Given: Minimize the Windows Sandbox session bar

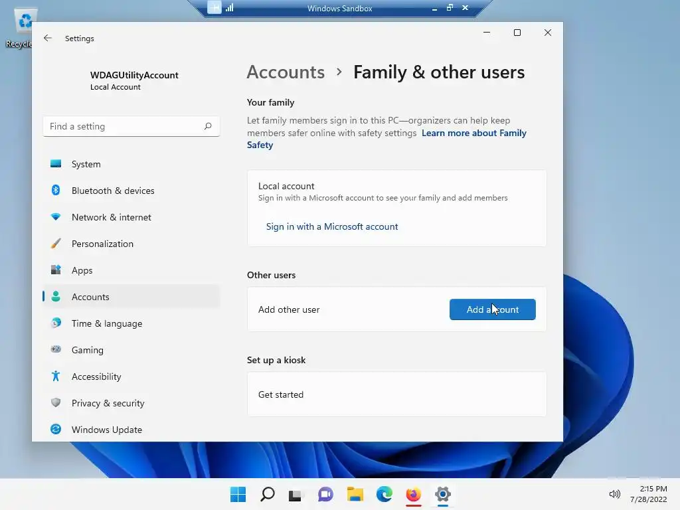Looking at the screenshot, I should [x=434, y=8].
